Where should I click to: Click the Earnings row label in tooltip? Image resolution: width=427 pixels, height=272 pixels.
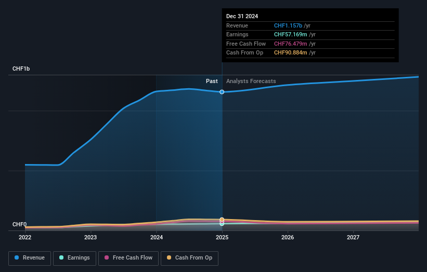tap(237, 34)
